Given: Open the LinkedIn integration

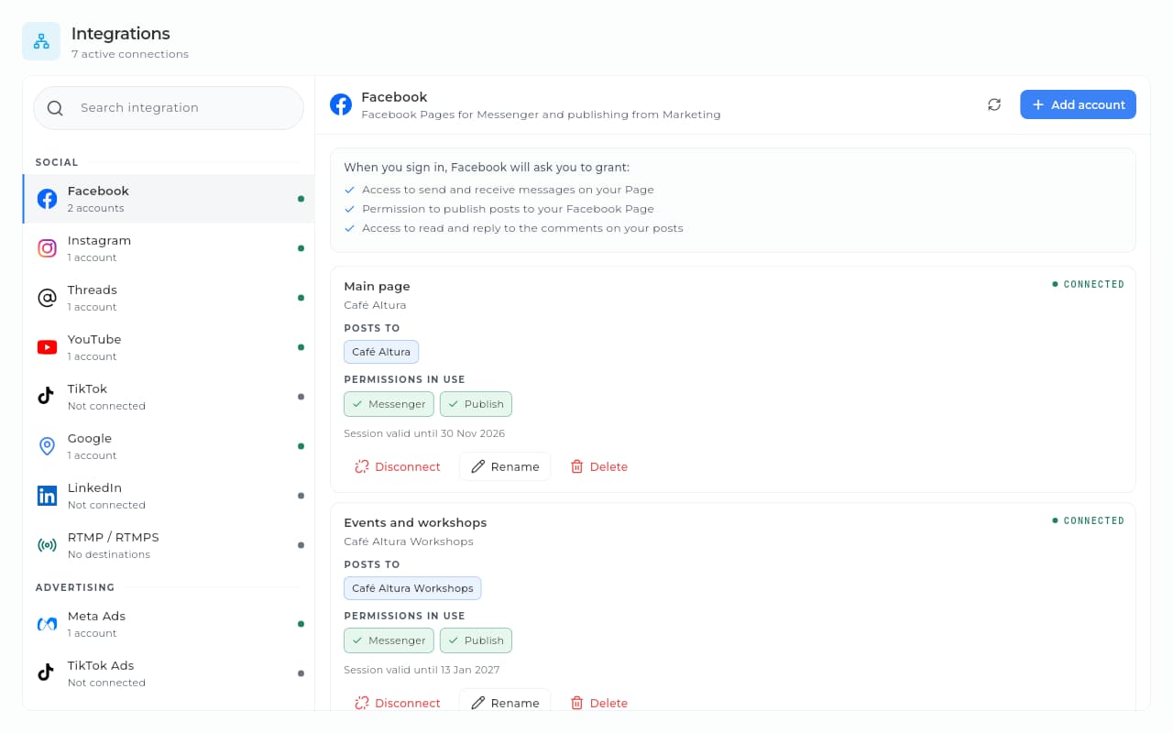Looking at the screenshot, I should pos(169,496).
